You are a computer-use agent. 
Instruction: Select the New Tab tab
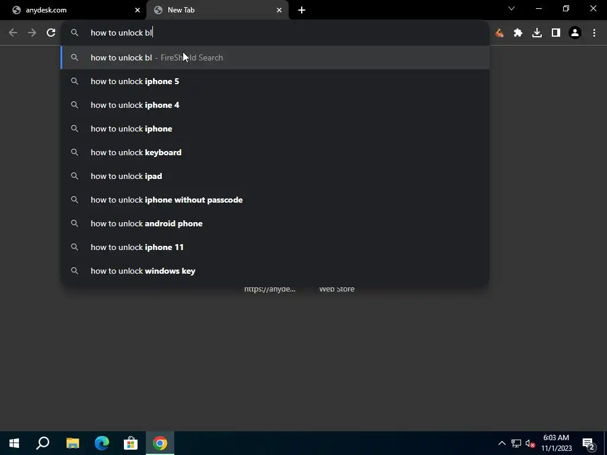click(x=217, y=10)
